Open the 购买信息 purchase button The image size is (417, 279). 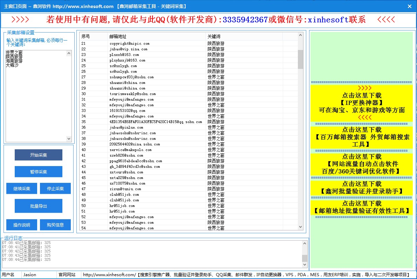(x=55, y=225)
